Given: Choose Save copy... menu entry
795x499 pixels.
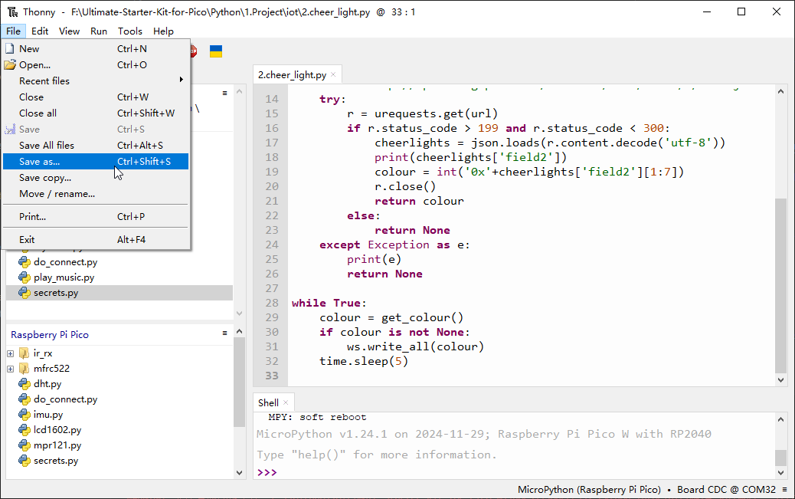Looking at the screenshot, I should [x=96, y=178].
